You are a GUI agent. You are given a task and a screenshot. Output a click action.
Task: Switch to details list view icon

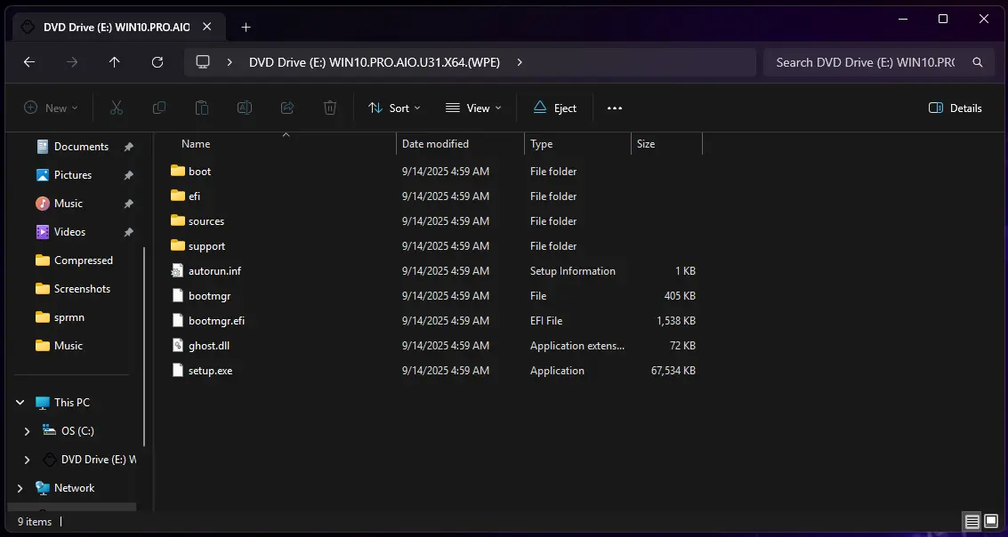[972, 521]
